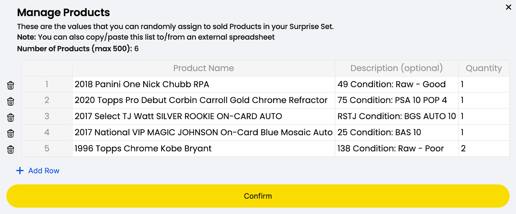Delete the Corbin Carroll row with trash icon

[11, 101]
